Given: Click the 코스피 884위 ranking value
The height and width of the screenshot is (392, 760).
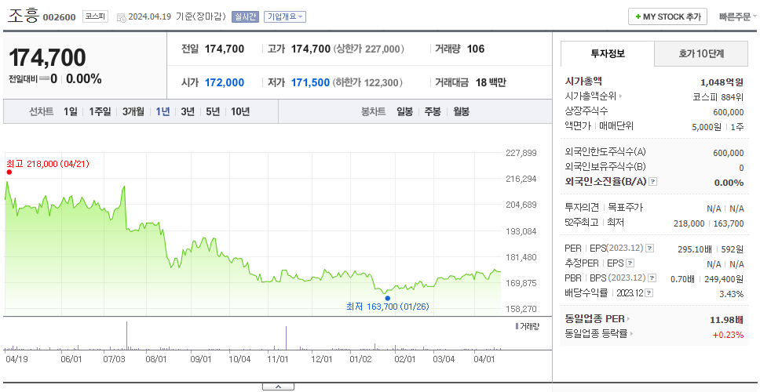Looking at the screenshot, I should [718, 96].
